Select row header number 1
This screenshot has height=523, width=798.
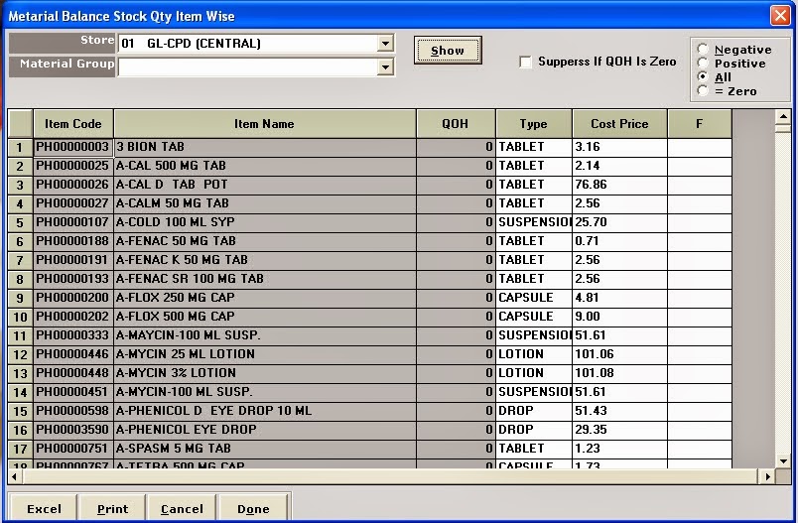tap(20, 148)
